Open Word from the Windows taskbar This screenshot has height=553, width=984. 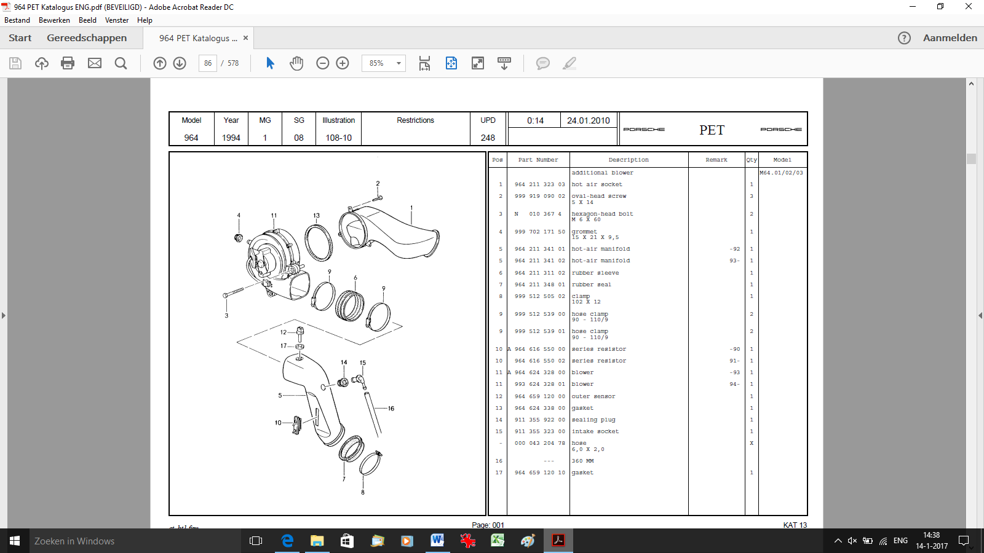(437, 541)
